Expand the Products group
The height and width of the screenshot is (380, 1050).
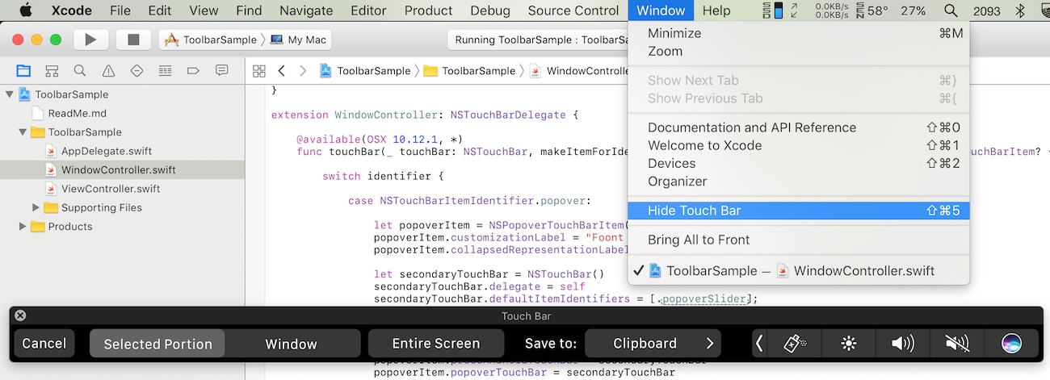pos(23,227)
